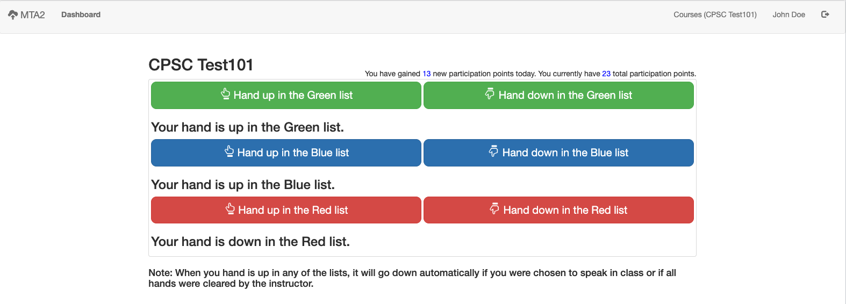
Task: Lower hand in the Red list
Action: coord(558,210)
